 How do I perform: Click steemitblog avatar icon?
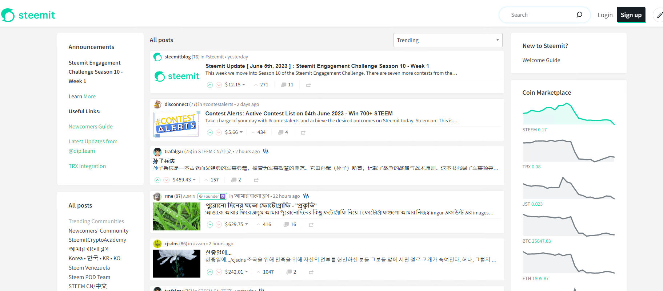click(x=157, y=57)
